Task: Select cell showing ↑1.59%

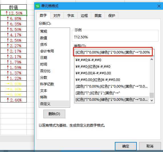Action: coord(13,67)
